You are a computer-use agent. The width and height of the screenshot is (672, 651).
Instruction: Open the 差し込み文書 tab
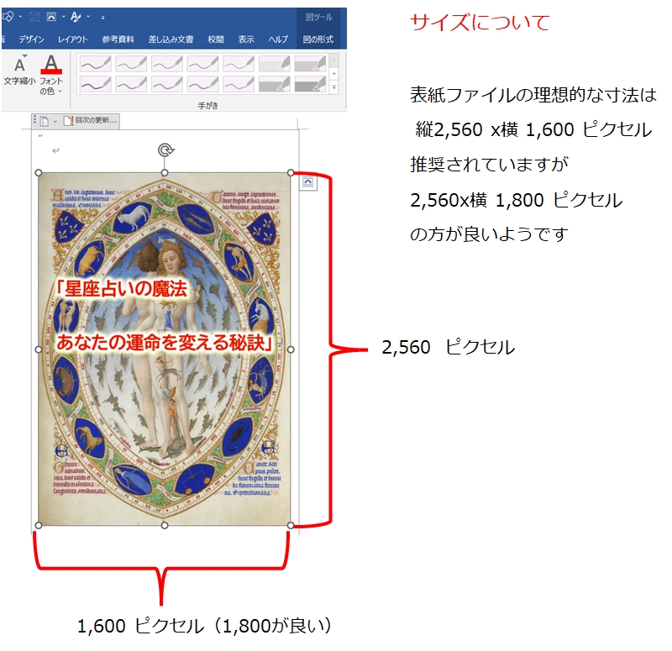pyautogui.click(x=171, y=39)
